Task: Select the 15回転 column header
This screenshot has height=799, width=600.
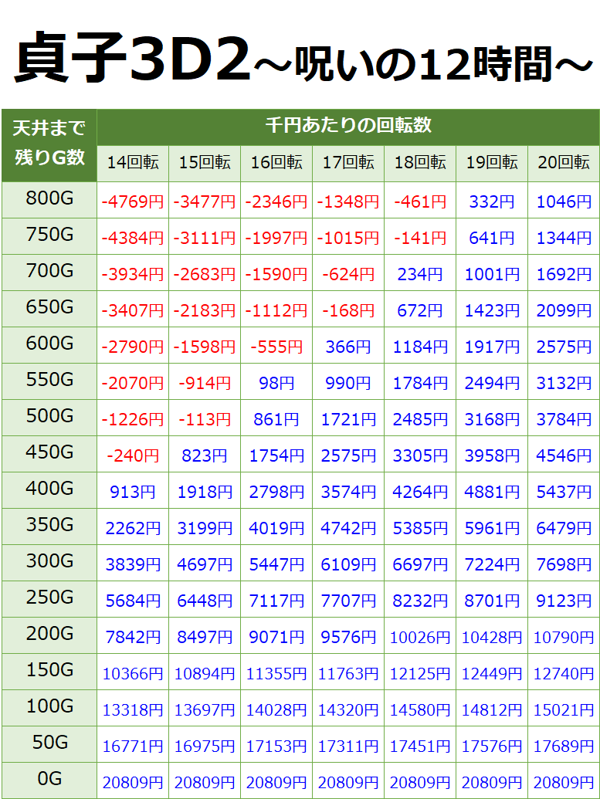Action: coord(205,164)
